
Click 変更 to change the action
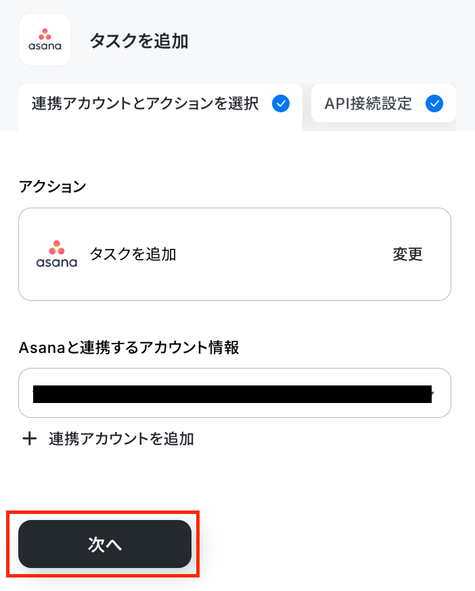pyautogui.click(x=407, y=254)
